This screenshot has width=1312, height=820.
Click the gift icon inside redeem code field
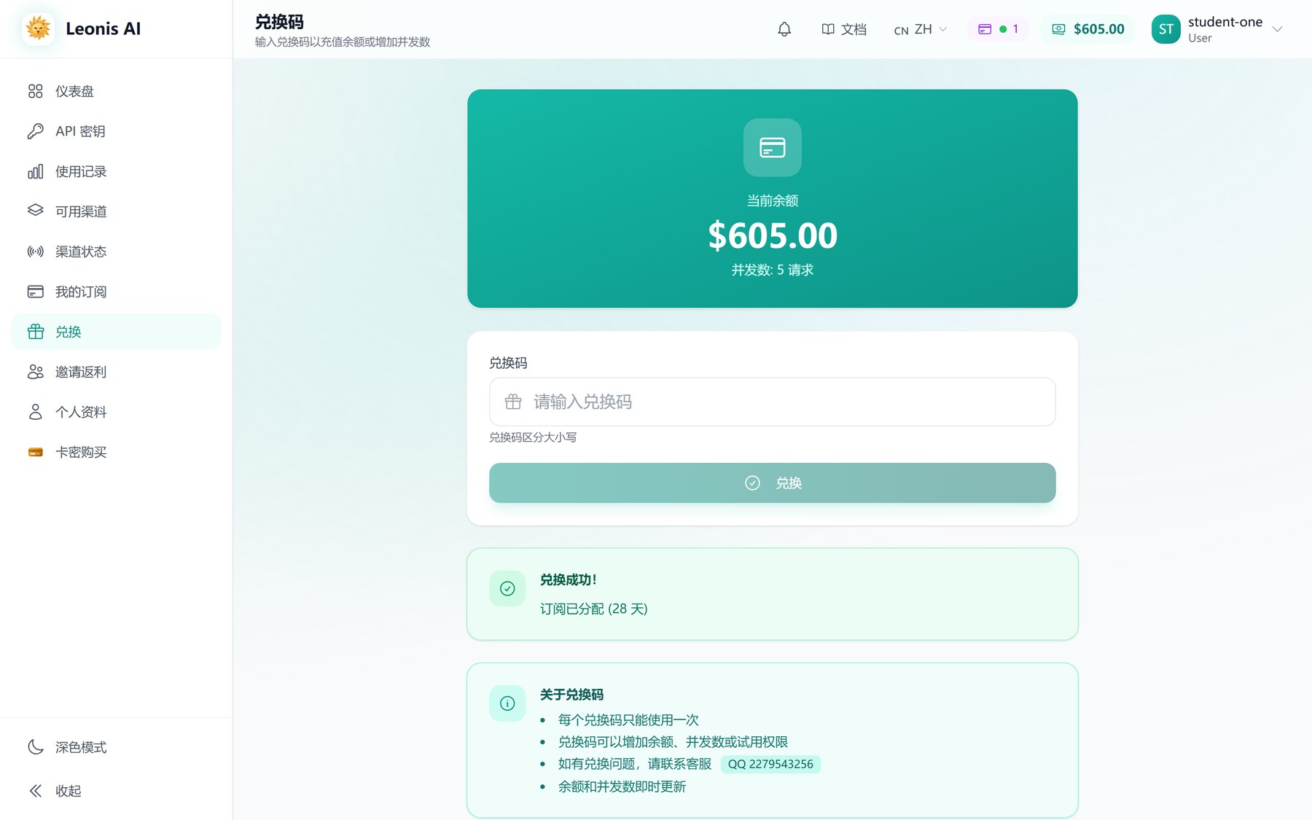click(513, 402)
